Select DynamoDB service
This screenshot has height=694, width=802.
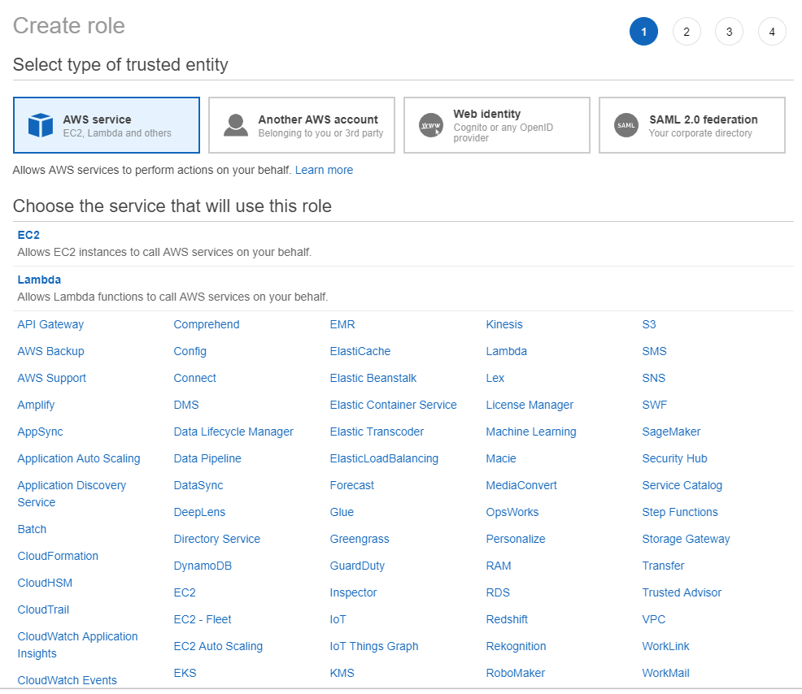(x=203, y=566)
